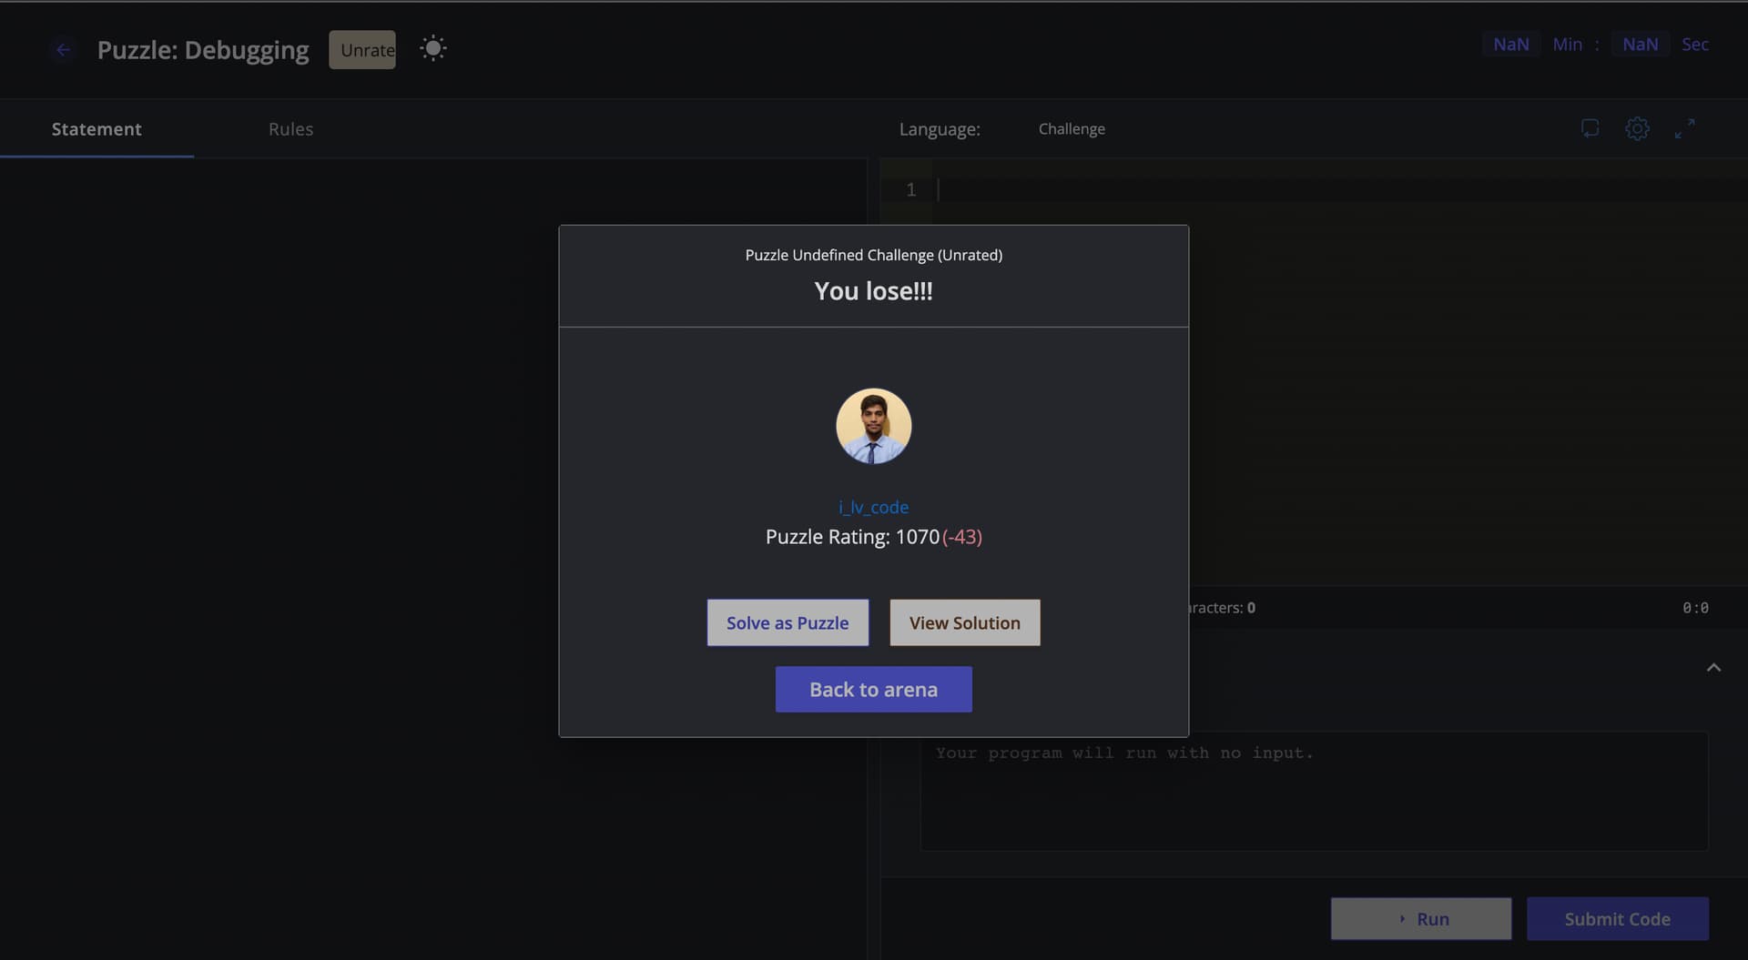Click the back arrow icon near the title
The width and height of the screenshot is (1748, 960).
[63, 50]
